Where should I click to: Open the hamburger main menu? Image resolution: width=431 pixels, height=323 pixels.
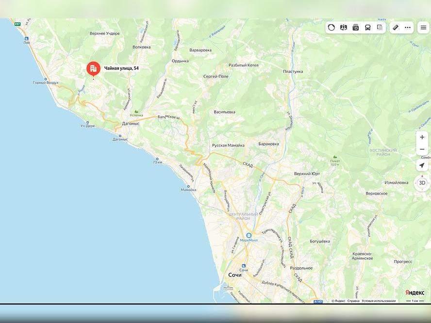[424, 28]
